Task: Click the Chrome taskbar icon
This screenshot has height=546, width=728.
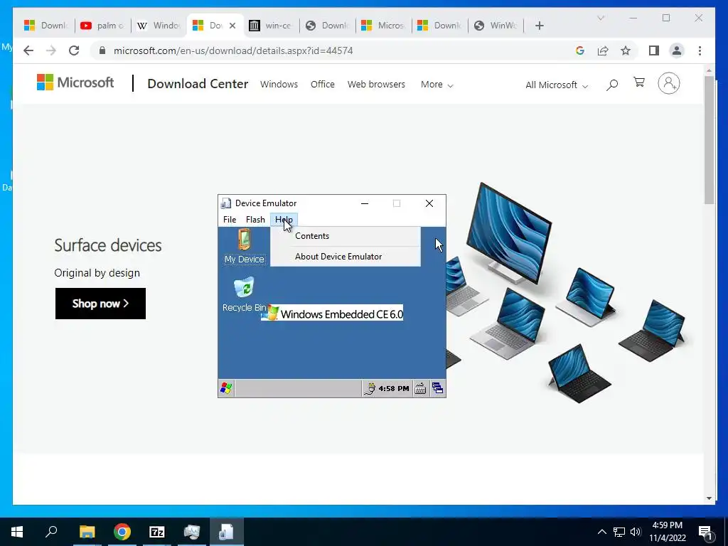Action: point(122,532)
